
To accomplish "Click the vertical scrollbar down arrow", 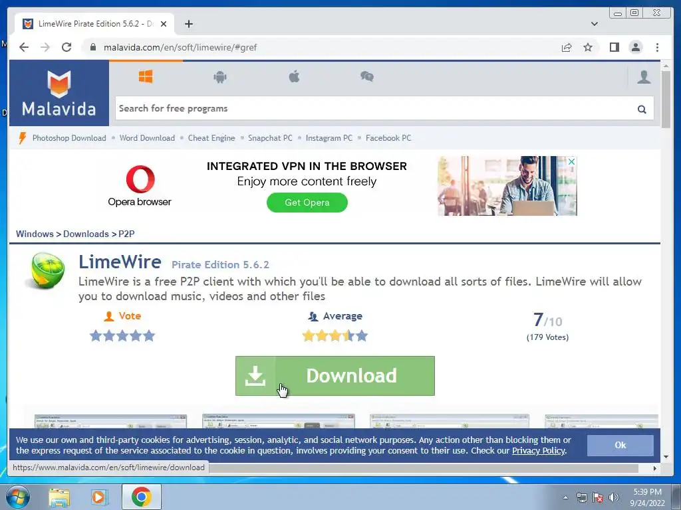I will pyautogui.click(x=666, y=457).
